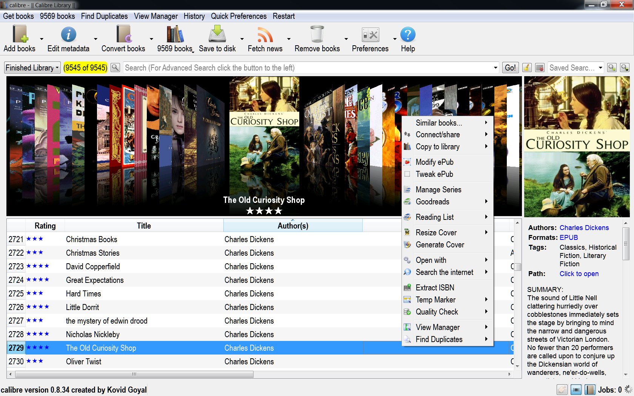Open the 9569 books library icon
Image resolution: width=634 pixels, height=396 pixels.
(175, 34)
